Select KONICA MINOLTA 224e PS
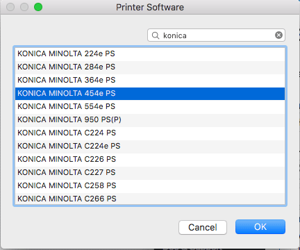The image size is (300, 250). pos(150,53)
